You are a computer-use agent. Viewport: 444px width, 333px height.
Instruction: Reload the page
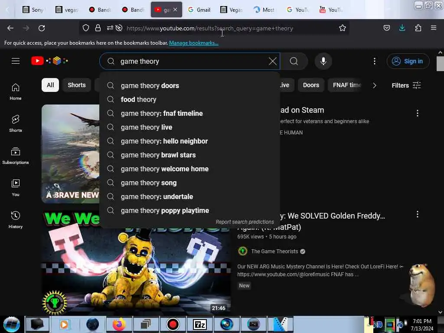point(42,28)
